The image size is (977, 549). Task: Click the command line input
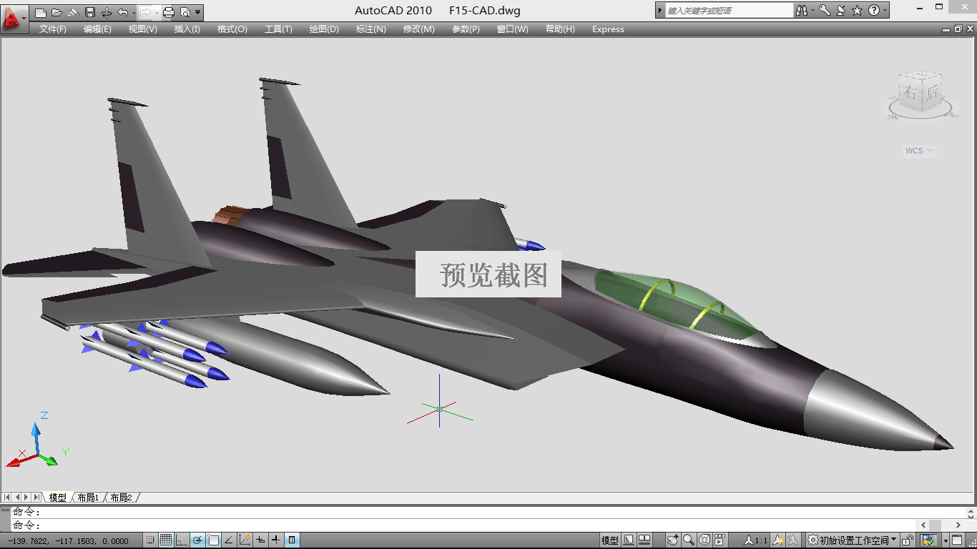pyautogui.click(x=465, y=525)
